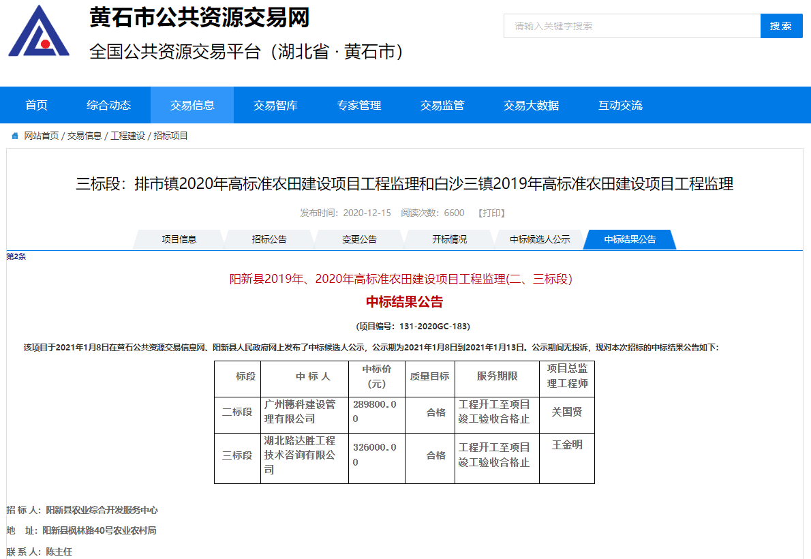
Task: Click the 【打印】 print link
Action: (x=491, y=213)
